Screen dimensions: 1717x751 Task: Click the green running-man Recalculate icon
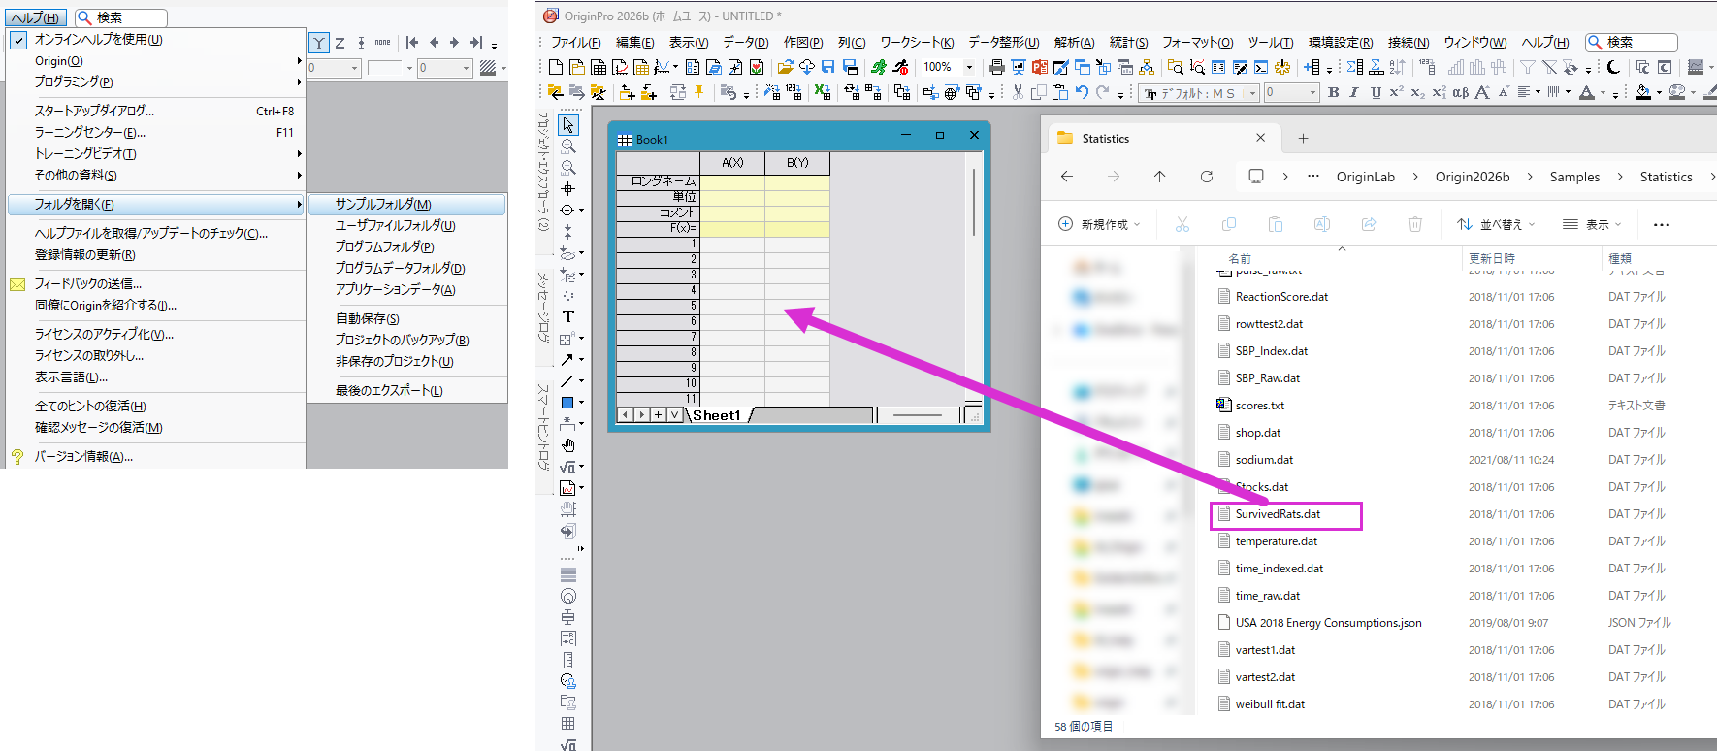click(879, 67)
